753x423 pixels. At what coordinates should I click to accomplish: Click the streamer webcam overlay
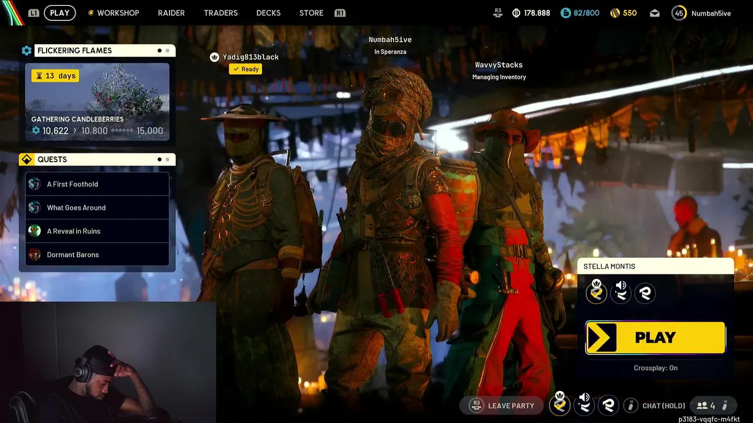pos(108,362)
